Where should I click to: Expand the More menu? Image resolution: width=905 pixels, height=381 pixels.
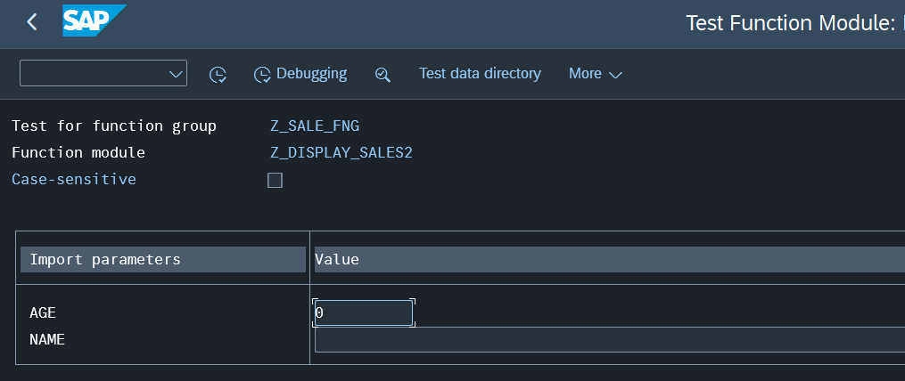[595, 74]
